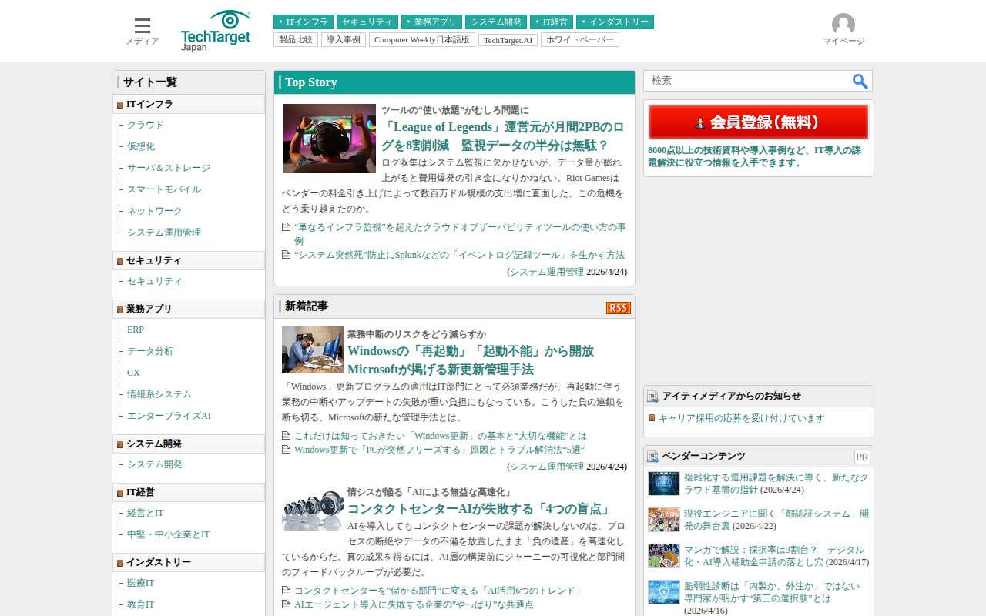Click the contact center robots thumbnail

pos(312,508)
